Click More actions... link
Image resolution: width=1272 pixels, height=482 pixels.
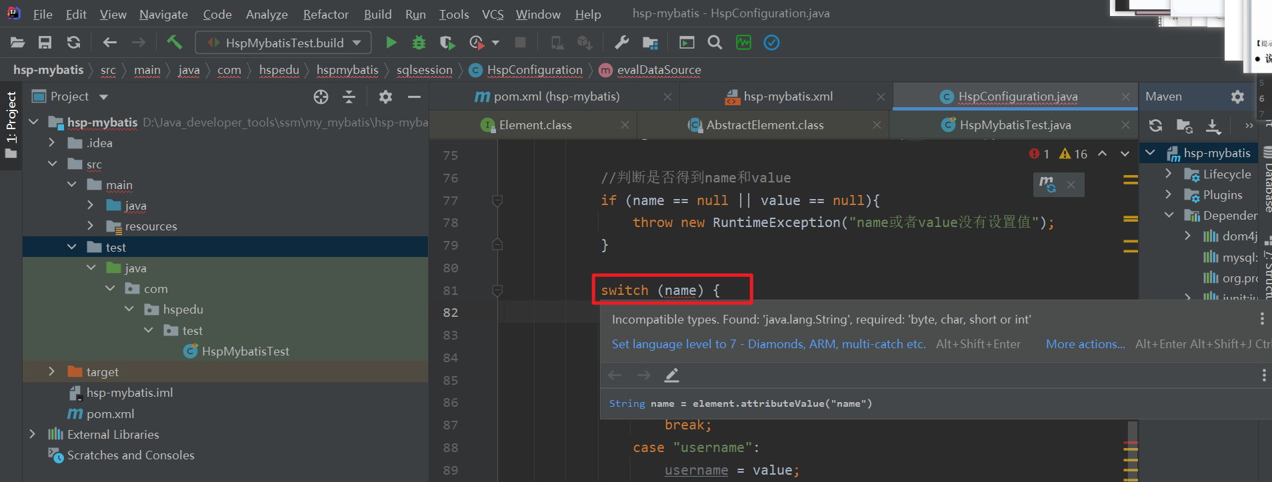[1085, 344]
